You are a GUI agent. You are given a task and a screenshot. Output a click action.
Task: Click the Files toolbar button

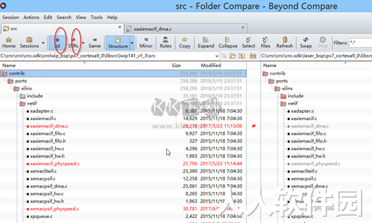pos(265,43)
